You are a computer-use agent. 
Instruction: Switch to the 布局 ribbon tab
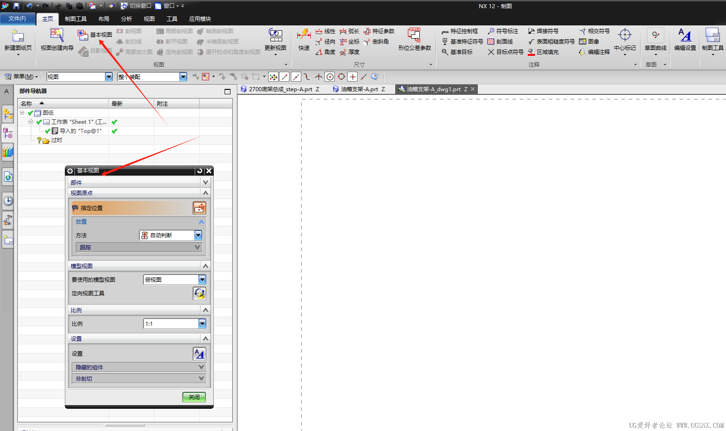click(x=104, y=19)
